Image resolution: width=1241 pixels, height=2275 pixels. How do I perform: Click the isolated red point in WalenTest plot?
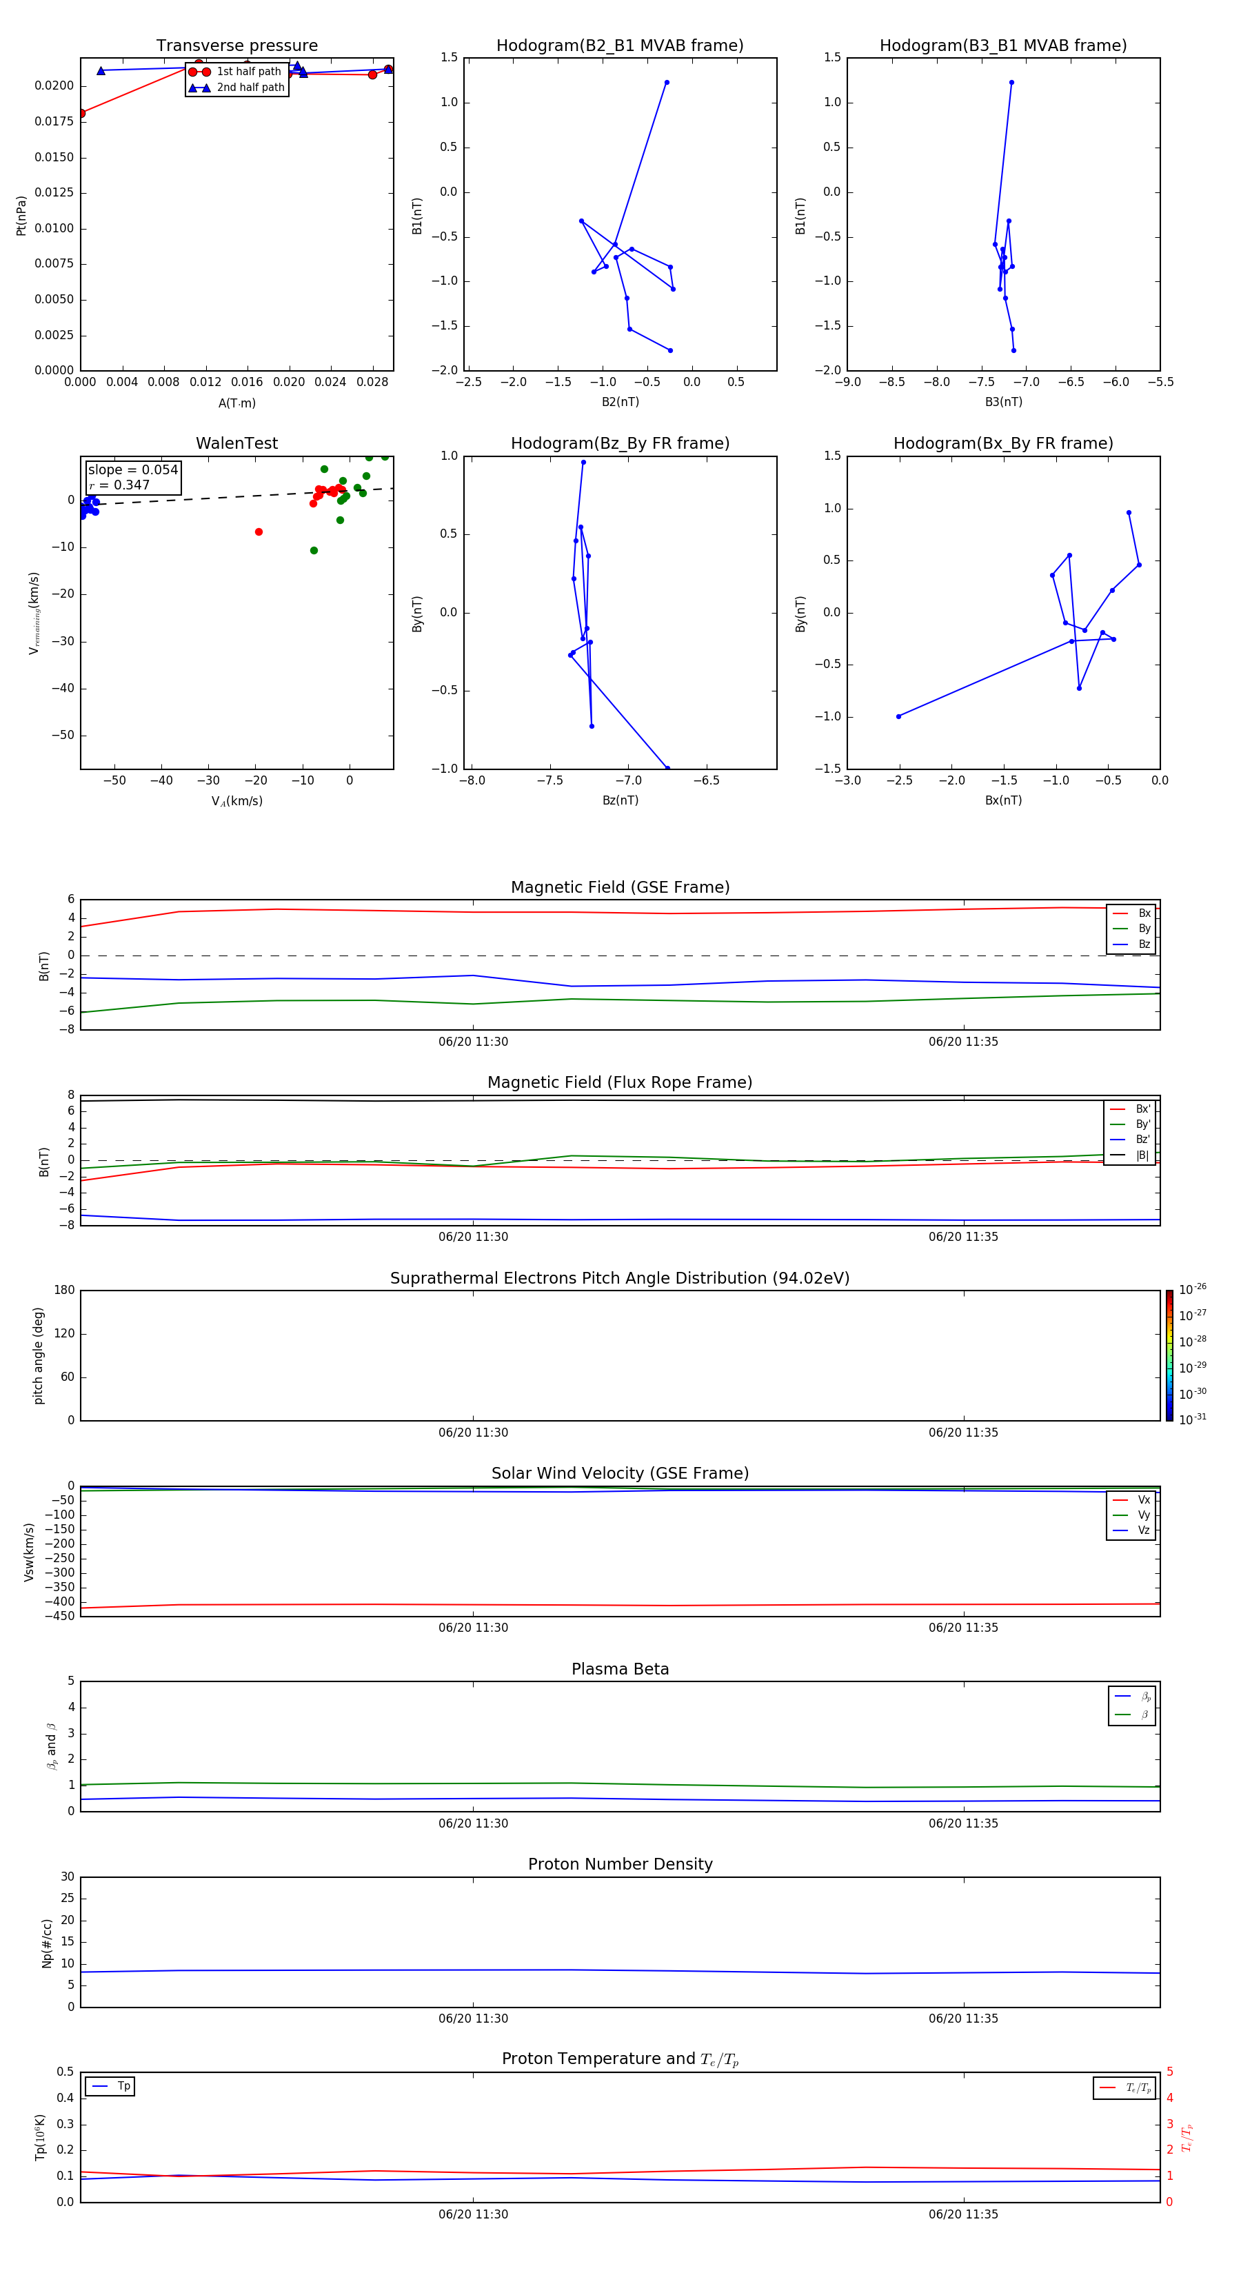click(259, 532)
